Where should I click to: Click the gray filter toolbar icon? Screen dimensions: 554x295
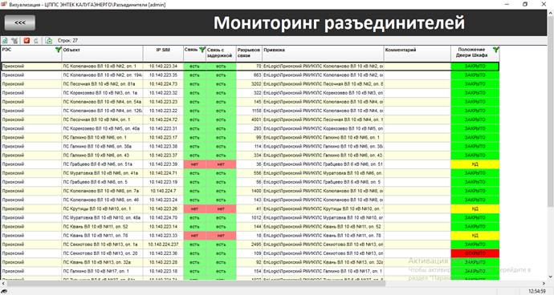[x=14, y=41]
